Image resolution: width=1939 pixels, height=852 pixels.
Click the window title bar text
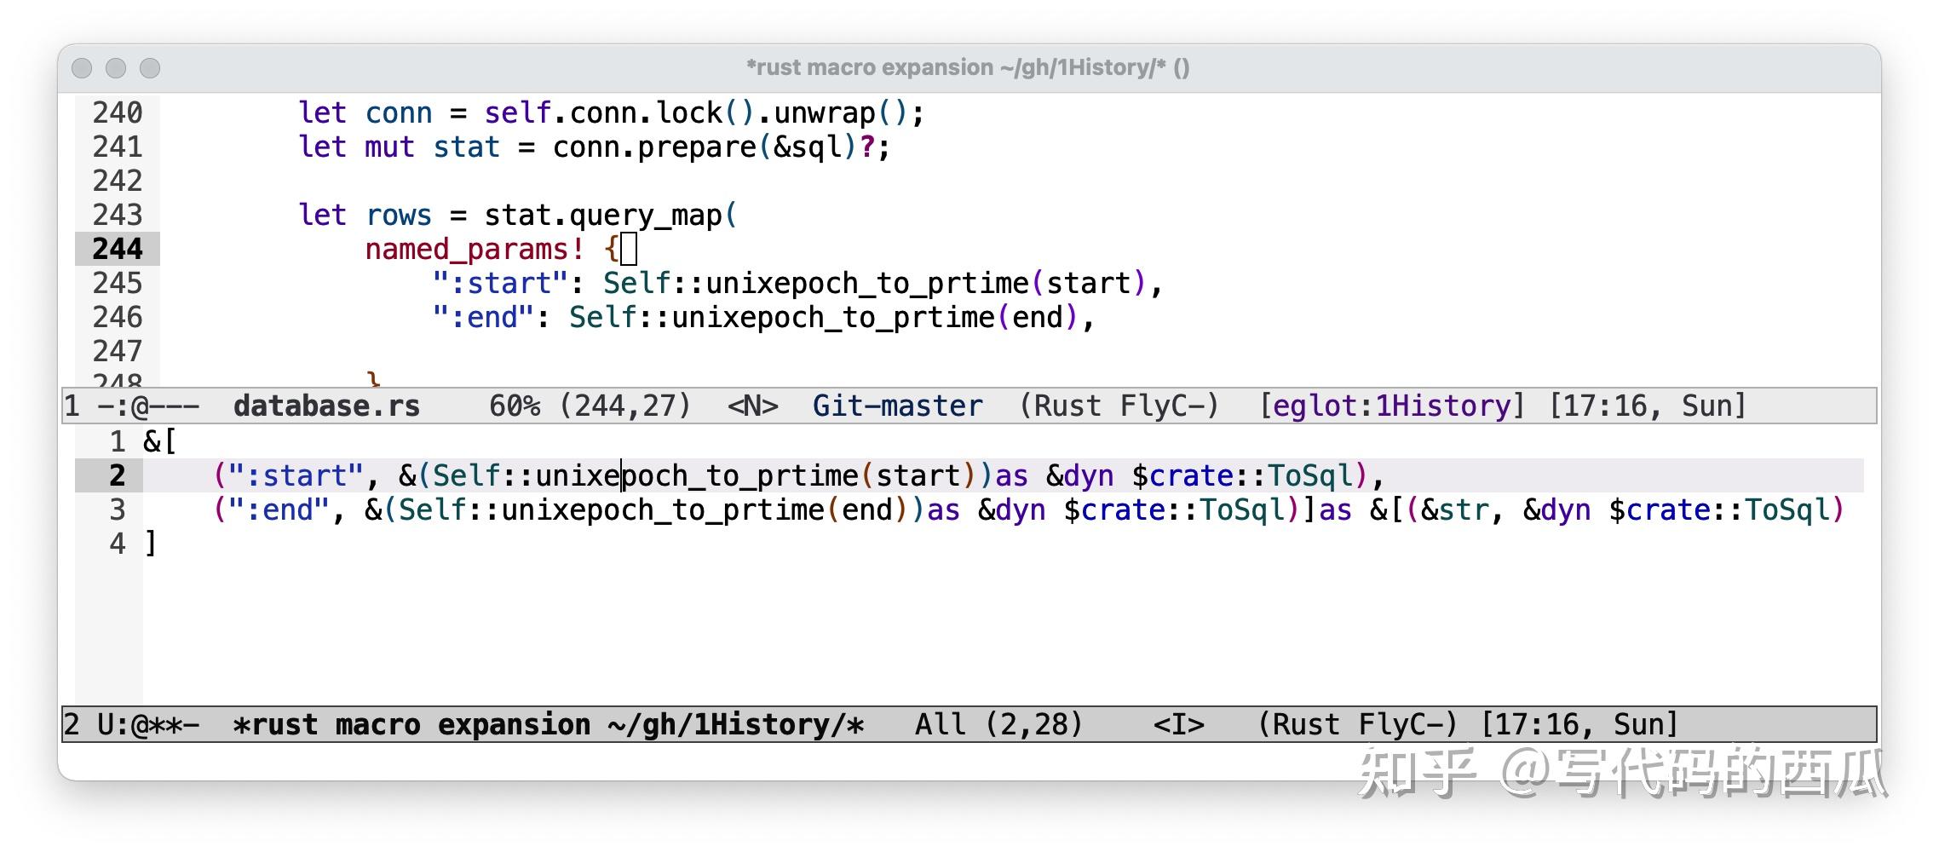(x=968, y=67)
